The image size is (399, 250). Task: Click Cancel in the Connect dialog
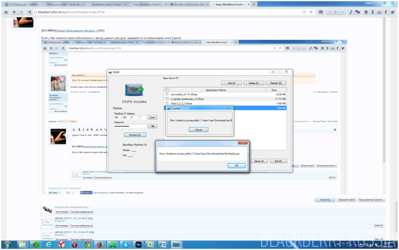click(198, 129)
